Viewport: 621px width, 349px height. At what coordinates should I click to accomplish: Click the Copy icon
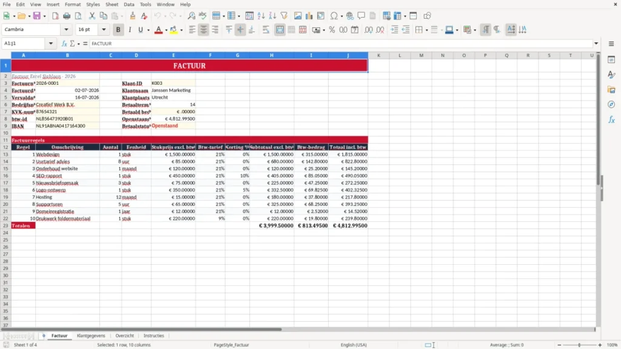coord(103,16)
